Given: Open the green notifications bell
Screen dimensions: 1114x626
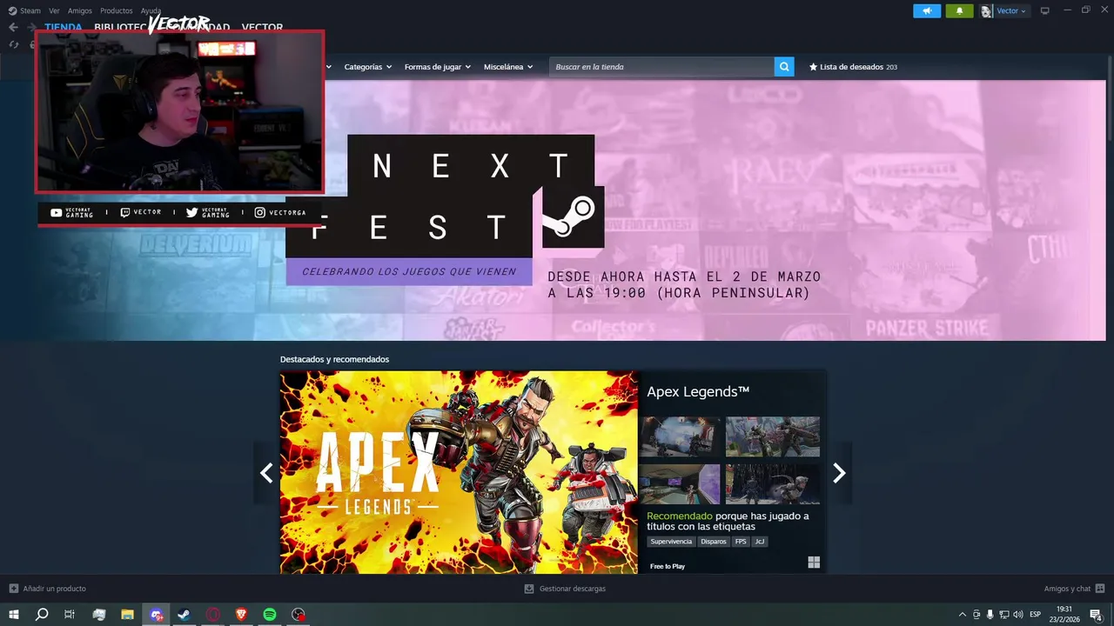Looking at the screenshot, I should coord(959,10).
